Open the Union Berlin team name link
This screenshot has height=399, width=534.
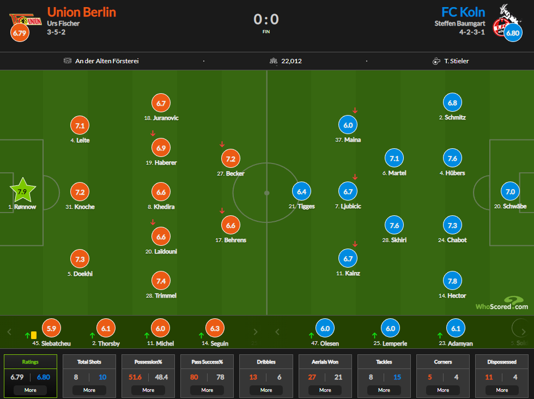click(x=82, y=12)
